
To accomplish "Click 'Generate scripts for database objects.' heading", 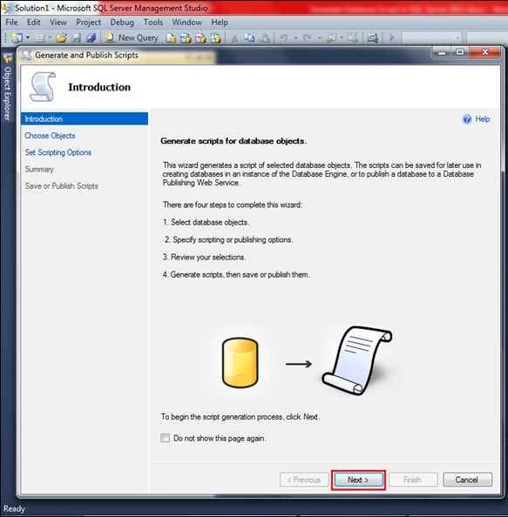I will 234,141.
